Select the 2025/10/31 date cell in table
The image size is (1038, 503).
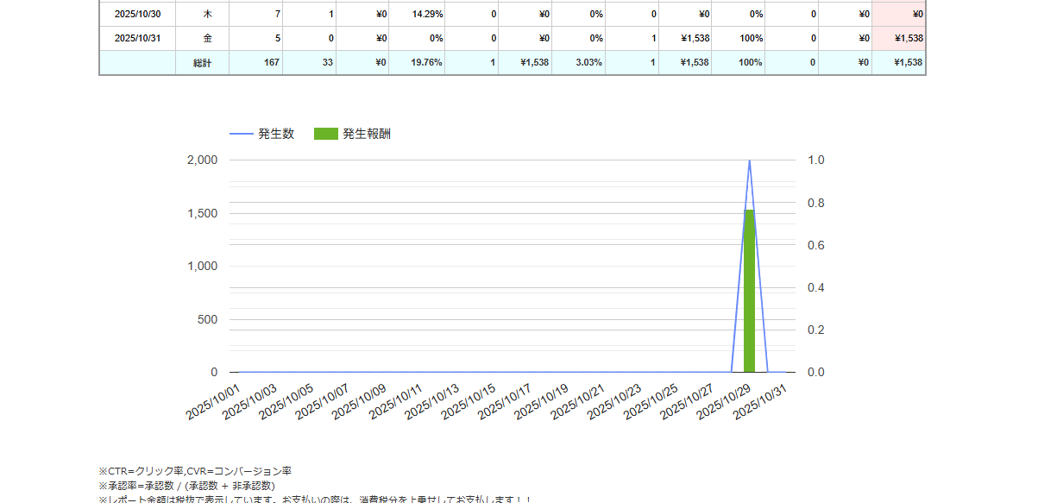click(137, 38)
